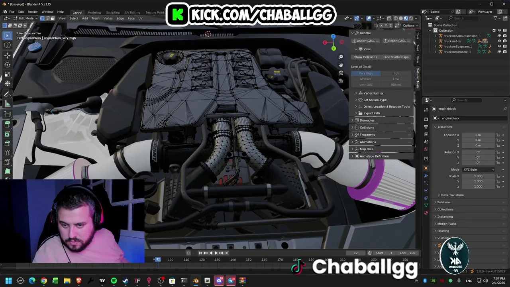Screen dimensions: 510x287
Task: Open the Mesh menu
Action: (96, 18)
